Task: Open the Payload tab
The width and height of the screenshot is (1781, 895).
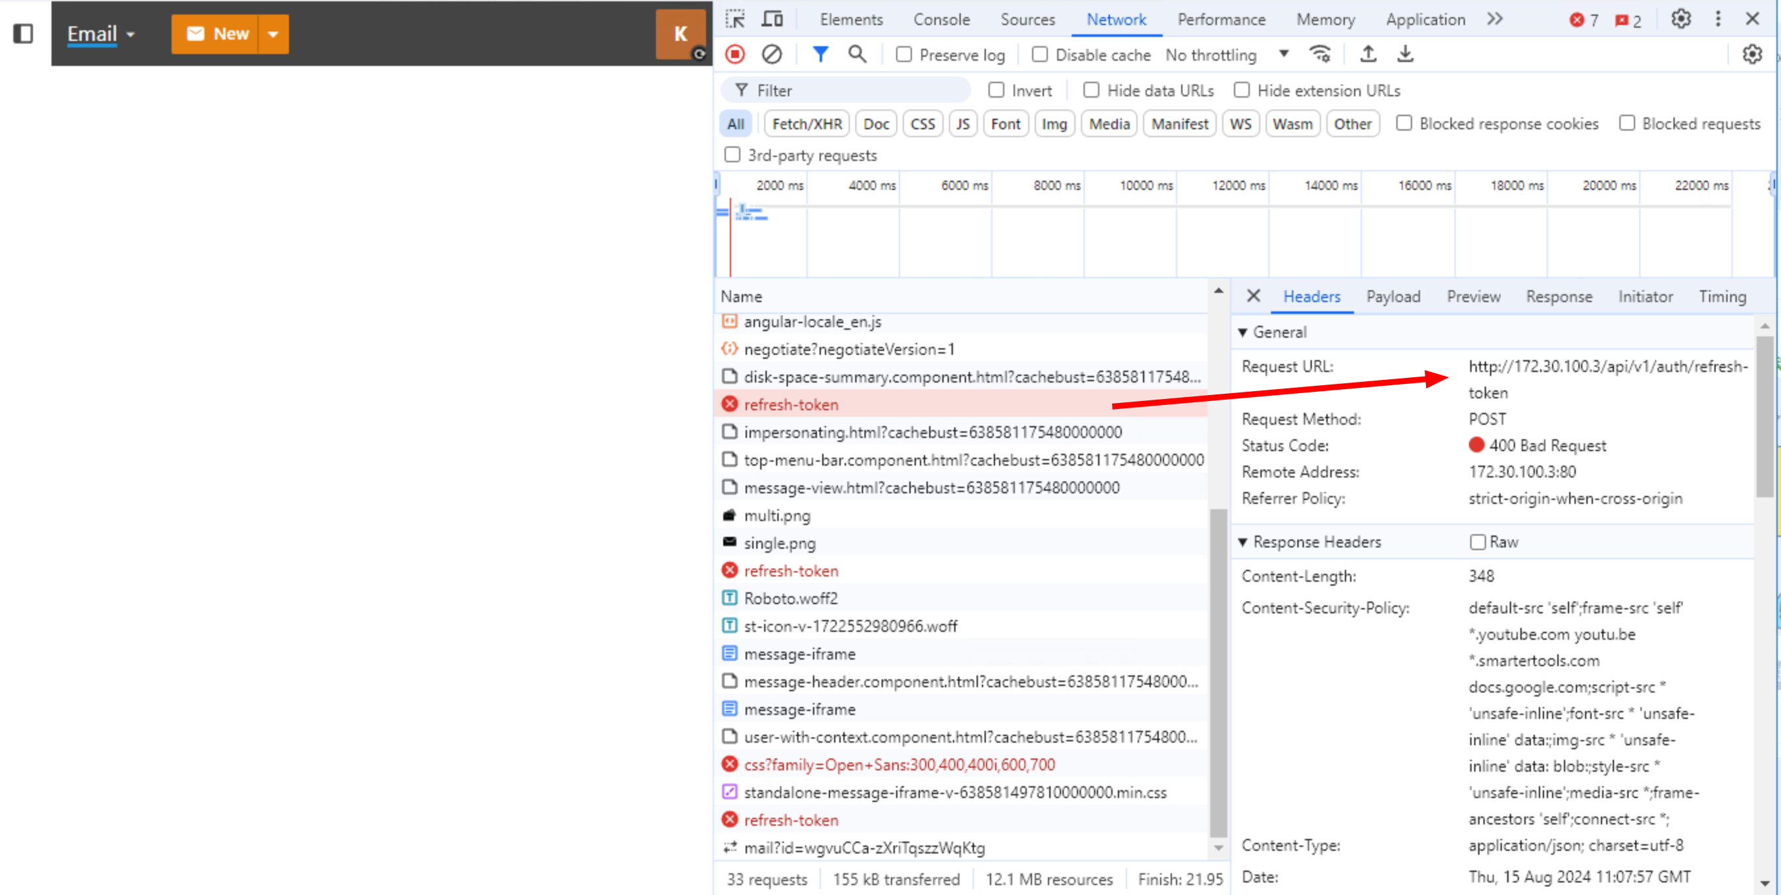Action: [1392, 297]
